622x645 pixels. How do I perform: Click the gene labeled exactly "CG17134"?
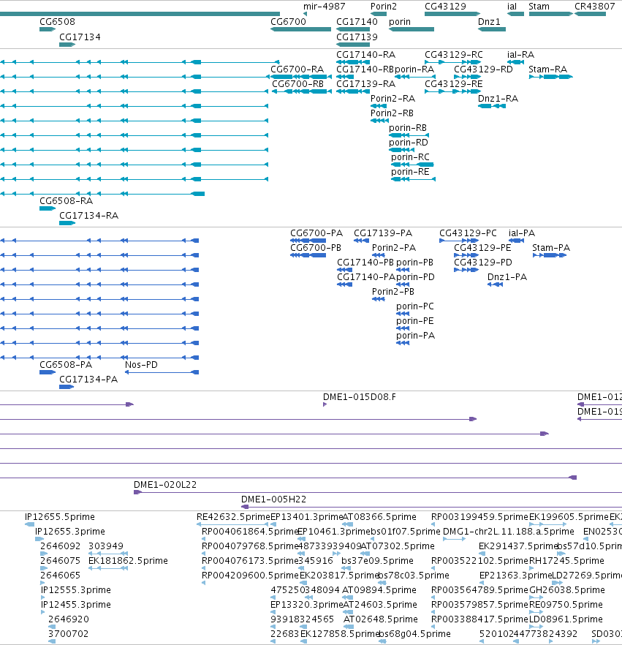(x=80, y=37)
